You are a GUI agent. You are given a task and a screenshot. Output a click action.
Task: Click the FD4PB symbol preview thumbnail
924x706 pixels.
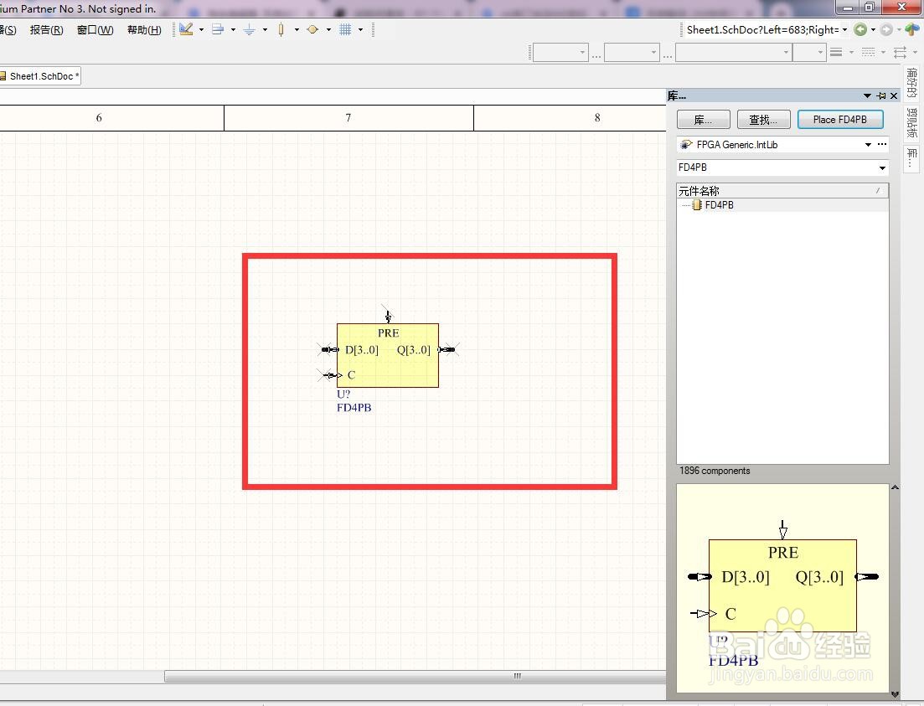click(782, 588)
